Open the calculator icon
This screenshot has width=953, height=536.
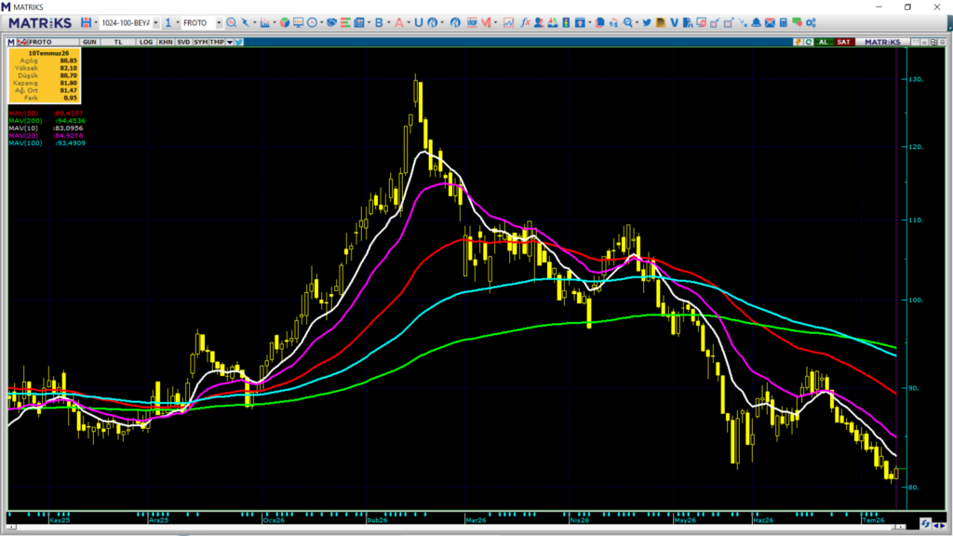pos(784,22)
